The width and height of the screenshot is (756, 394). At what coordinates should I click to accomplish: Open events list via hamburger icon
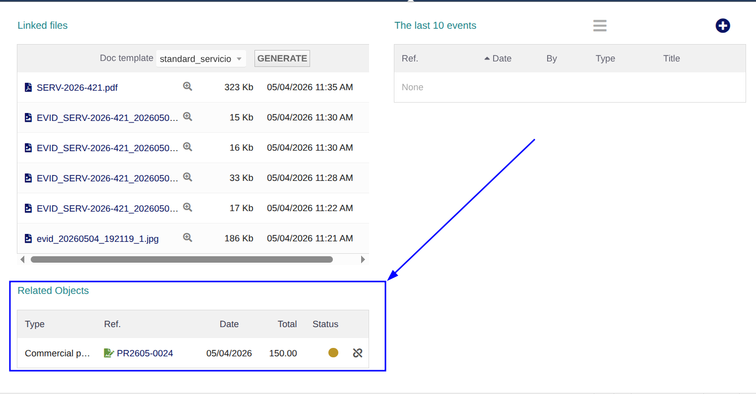point(600,26)
